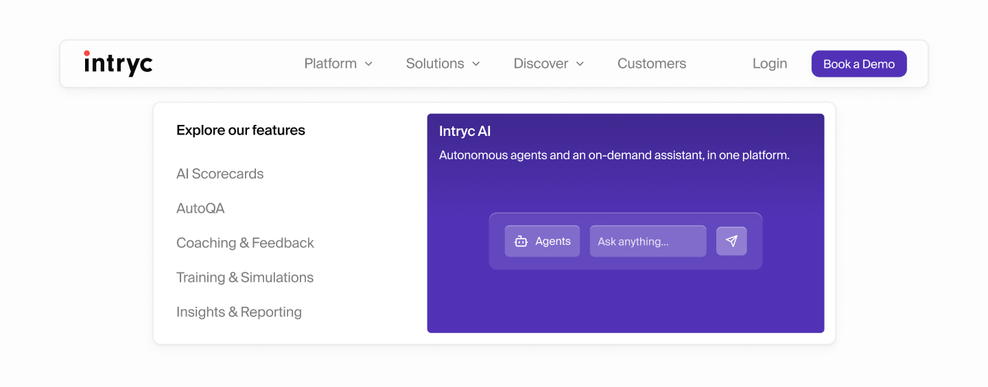This screenshot has height=387, width=988.
Task: Click the Book a Demo button
Action: click(859, 64)
